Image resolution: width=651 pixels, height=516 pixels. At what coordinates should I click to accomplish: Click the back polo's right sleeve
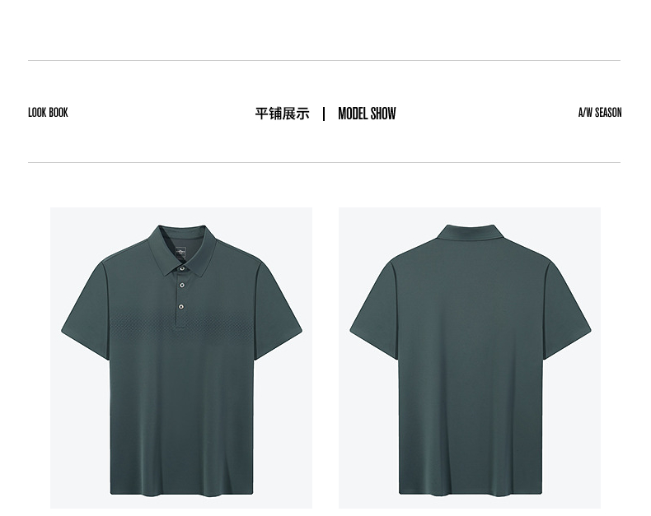(567, 309)
